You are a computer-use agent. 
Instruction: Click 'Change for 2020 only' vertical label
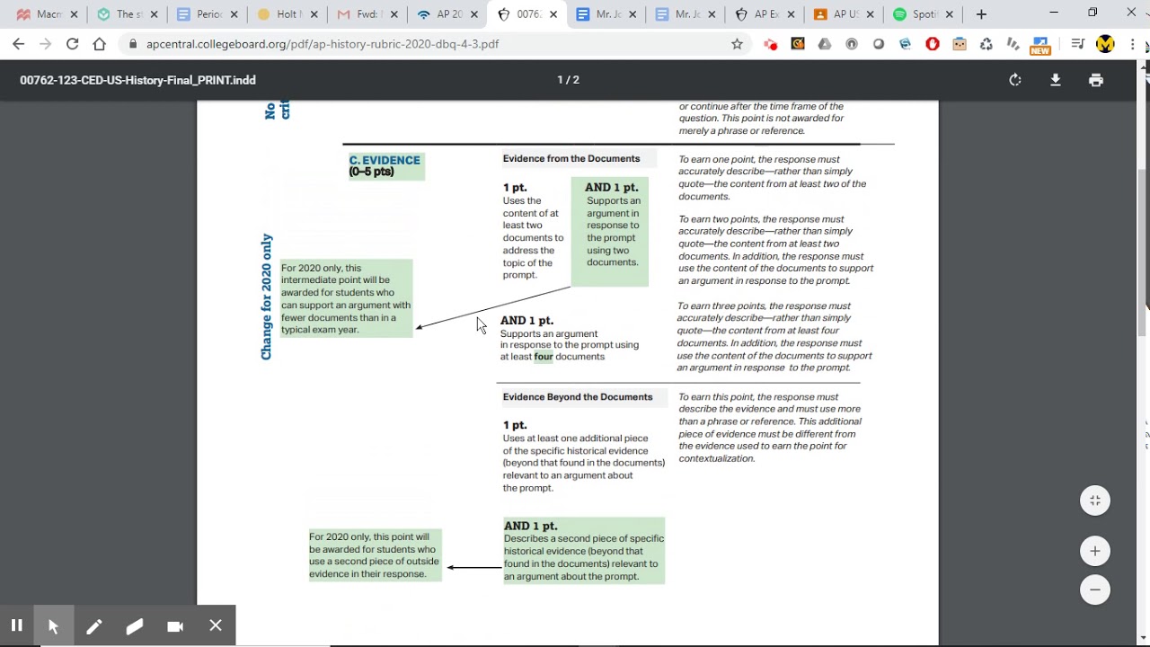tap(267, 297)
